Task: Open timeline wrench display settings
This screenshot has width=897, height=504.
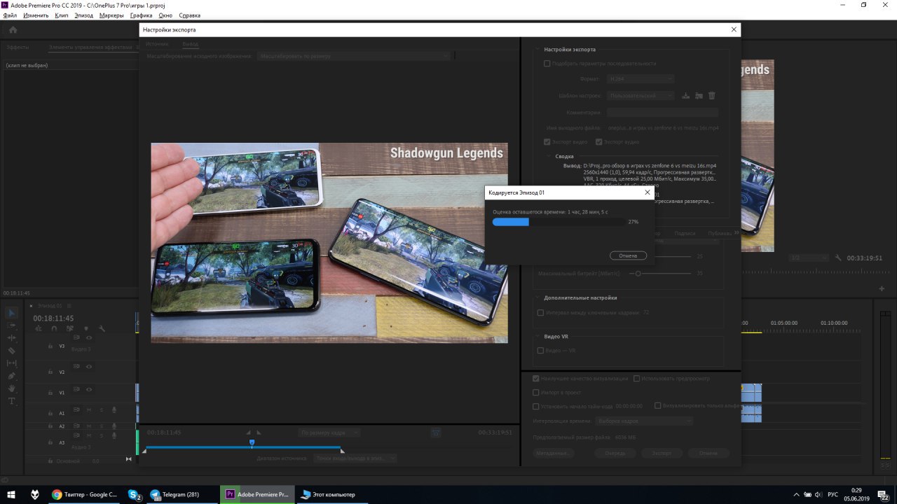Action: [102, 328]
